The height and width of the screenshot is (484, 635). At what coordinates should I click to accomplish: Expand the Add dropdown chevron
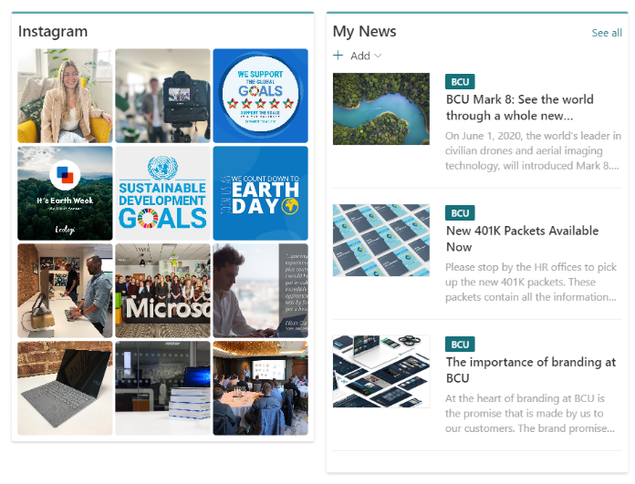tap(378, 56)
